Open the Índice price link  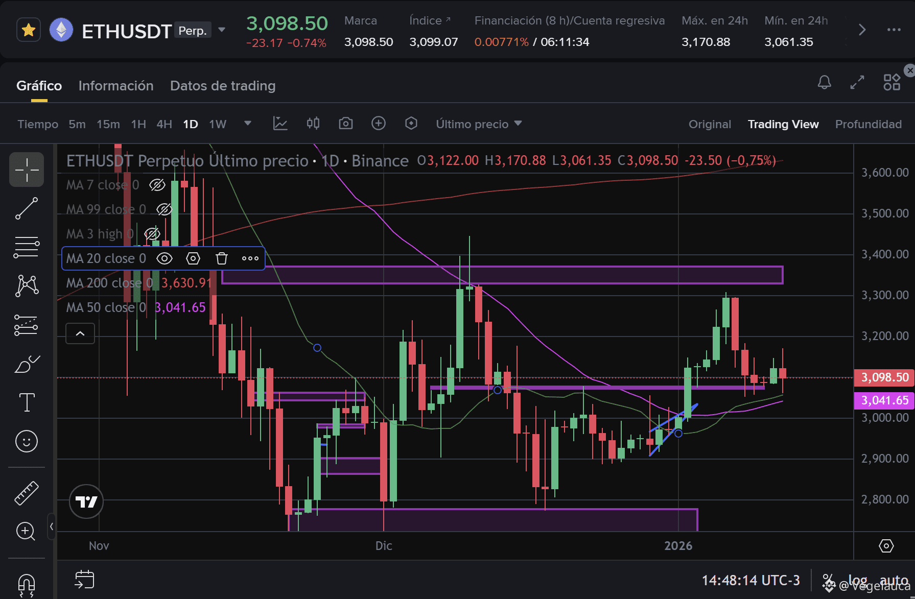(430, 20)
